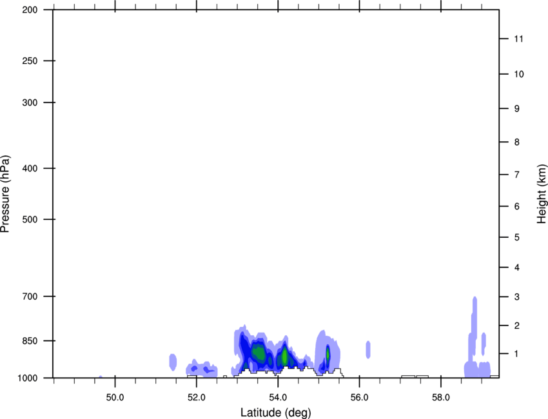Click the Latitude (deg) axis title

point(276,413)
